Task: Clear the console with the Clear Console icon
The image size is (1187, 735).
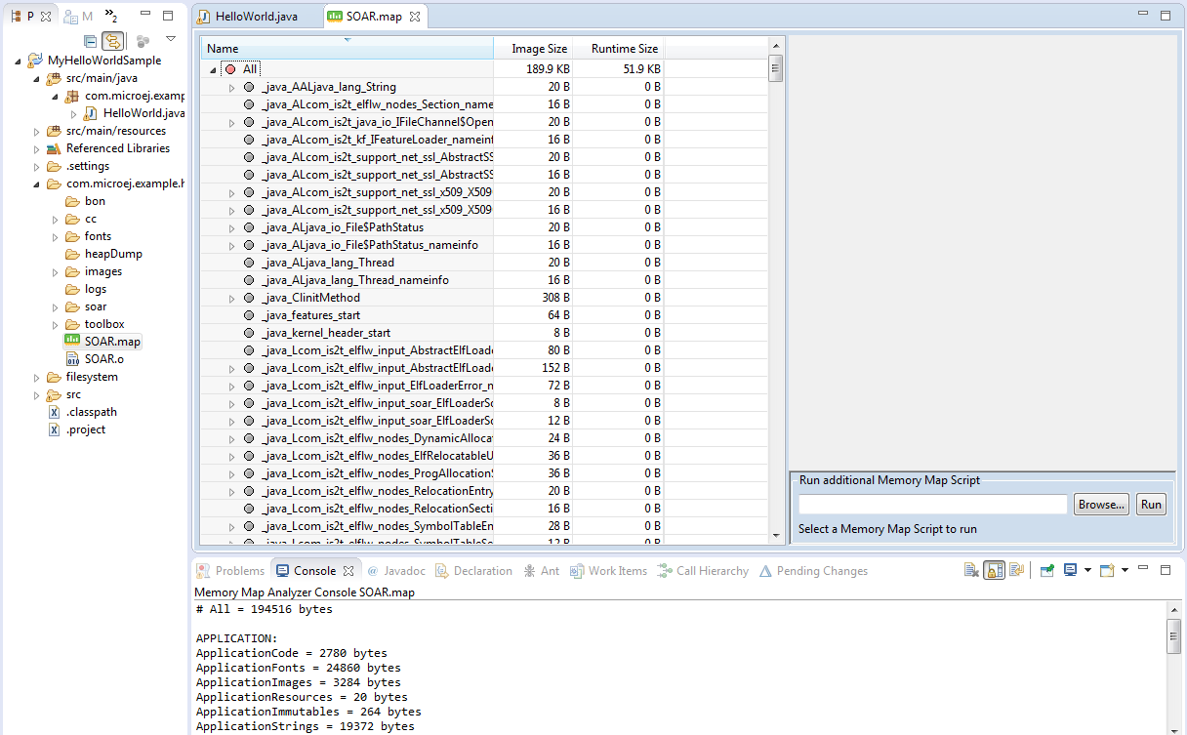Action: tap(971, 571)
